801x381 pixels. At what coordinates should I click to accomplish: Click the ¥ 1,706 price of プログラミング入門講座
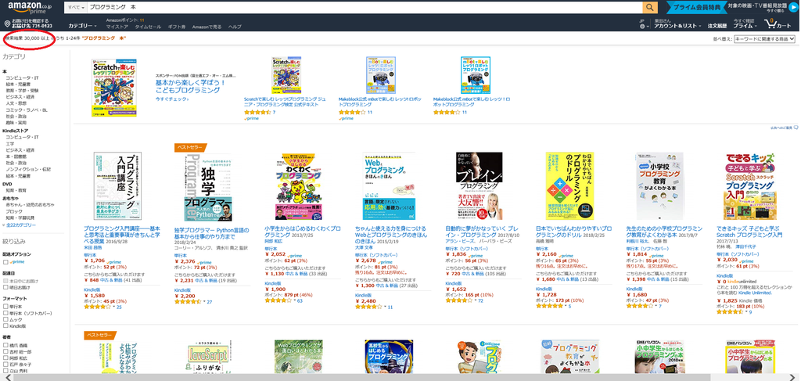pos(94,260)
